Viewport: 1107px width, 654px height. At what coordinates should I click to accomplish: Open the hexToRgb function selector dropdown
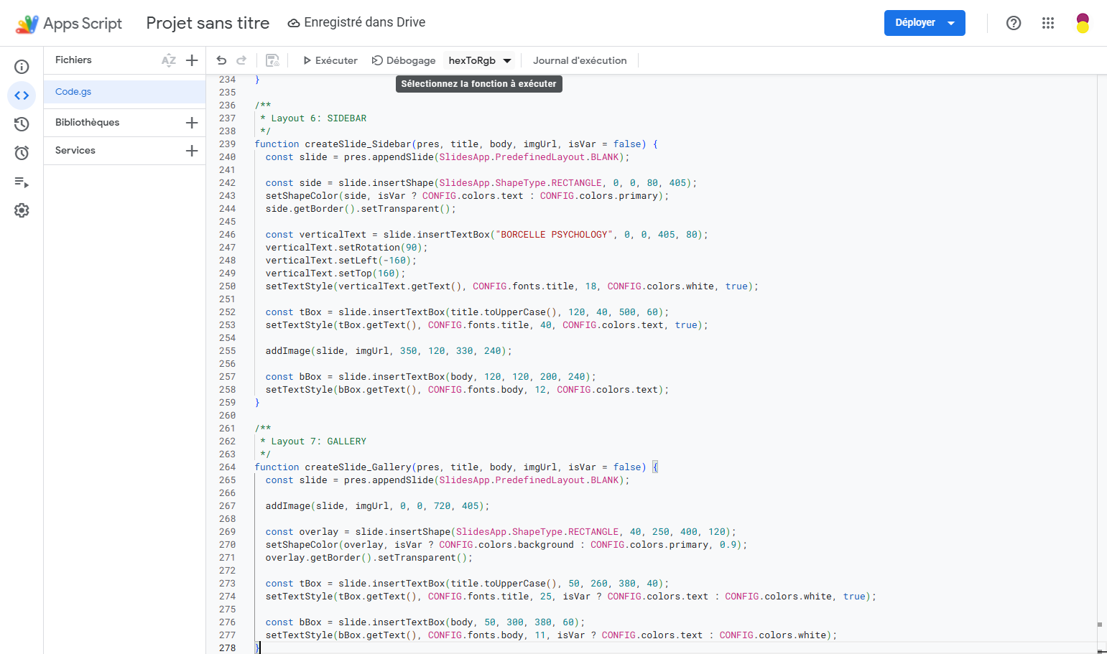[x=480, y=60]
